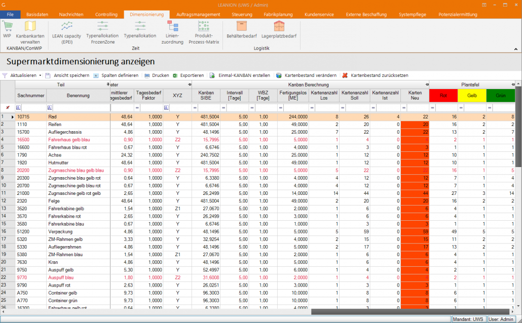This screenshot has width=522, height=323.
Task: Open the WIP shopping cart icon
Action: [x=7, y=29]
